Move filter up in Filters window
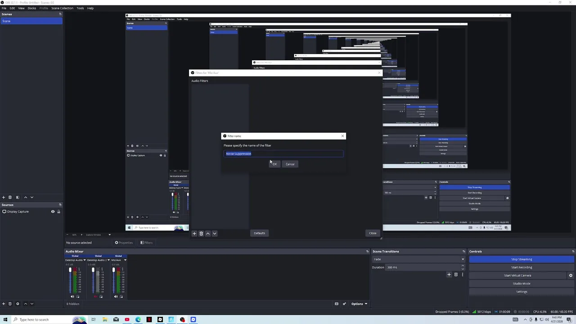Screen dimensions: 576x324 tap(208, 234)
